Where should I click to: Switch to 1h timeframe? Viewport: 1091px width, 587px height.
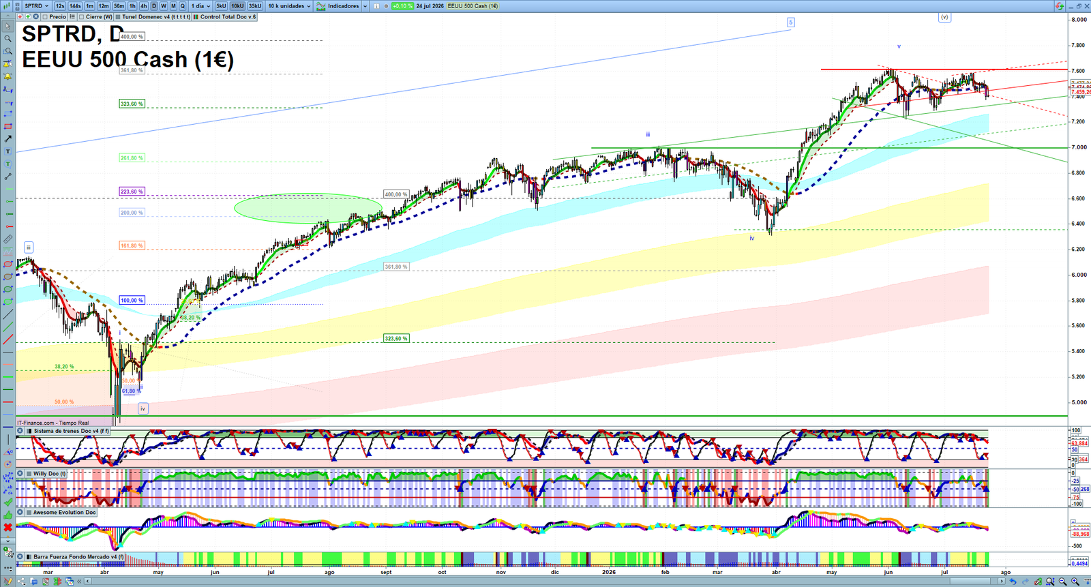(x=132, y=5)
